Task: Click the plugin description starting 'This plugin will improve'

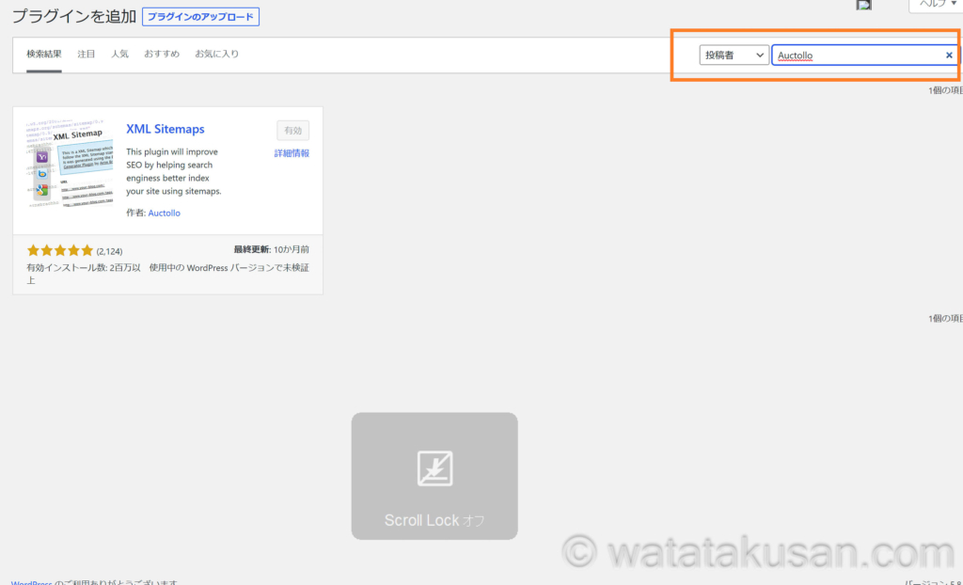Action: [x=174, y=171]
